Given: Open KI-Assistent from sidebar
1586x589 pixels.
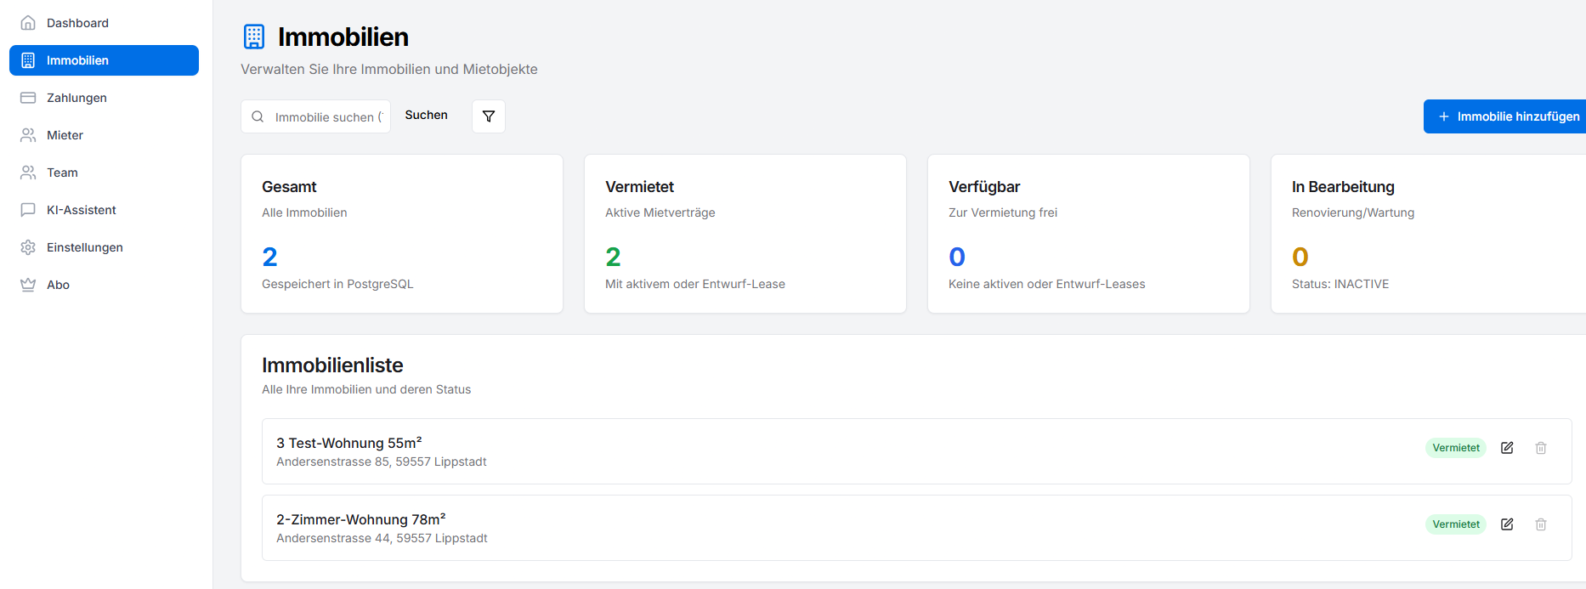Looking at the screenshot, I should coord(104,210).
